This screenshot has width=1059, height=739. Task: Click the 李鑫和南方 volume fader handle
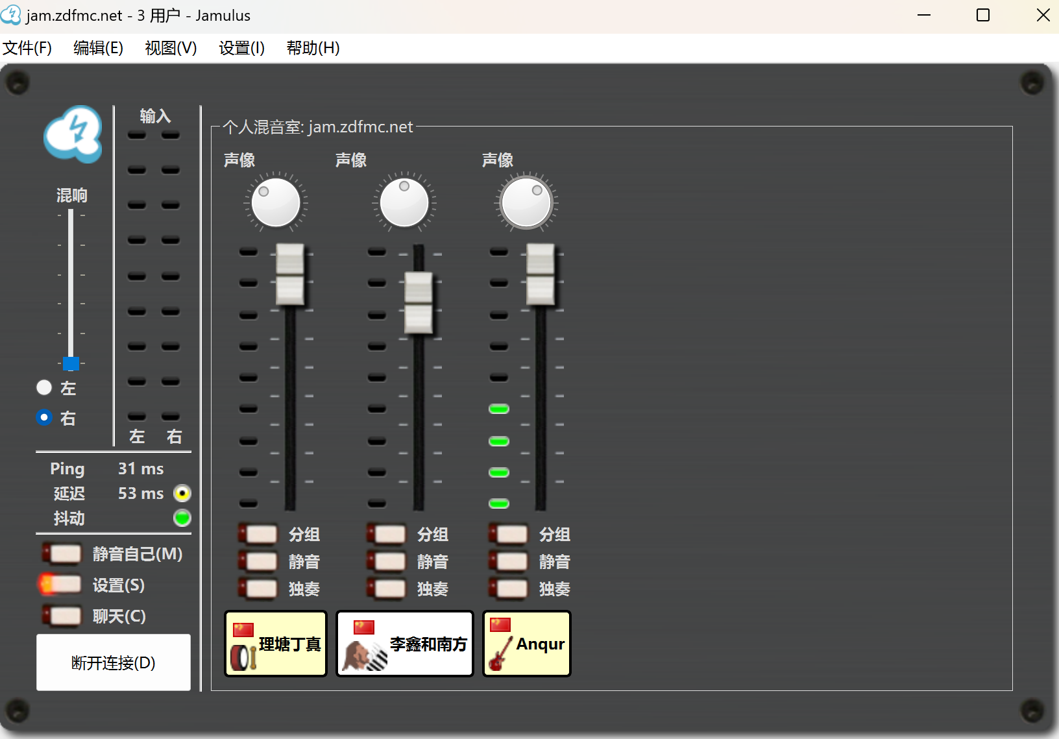(419, 303)
